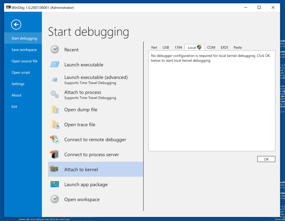This screenshot has width=285, height=221.
Task: Click the Connect to process server icon
Action: (54, 155)
